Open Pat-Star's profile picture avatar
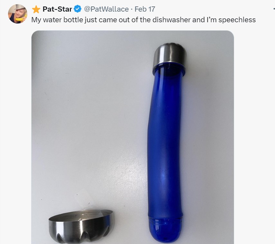275x244 pixels. 18,14
